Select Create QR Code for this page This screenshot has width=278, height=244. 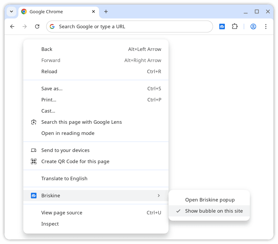tap(75, 161)
